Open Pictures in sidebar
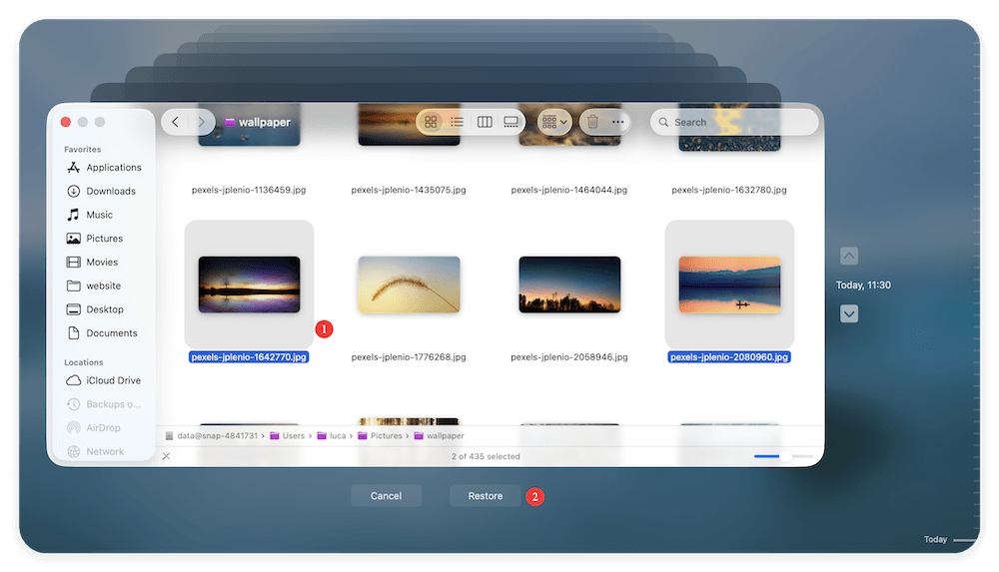The height and width of the screenshot is (572, 999). [96, 239]
